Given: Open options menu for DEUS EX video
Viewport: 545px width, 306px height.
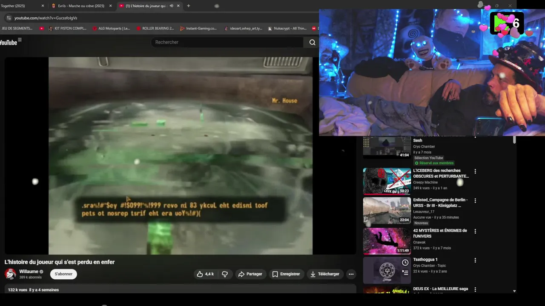Looking at the screenshot, I should tap(475, 290).
